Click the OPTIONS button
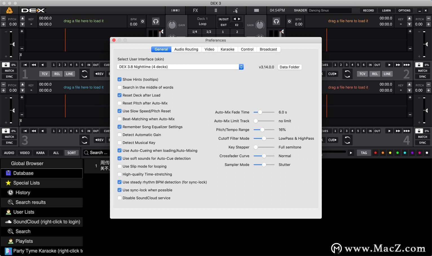This screenshot has height=256, width=432. 404,10
